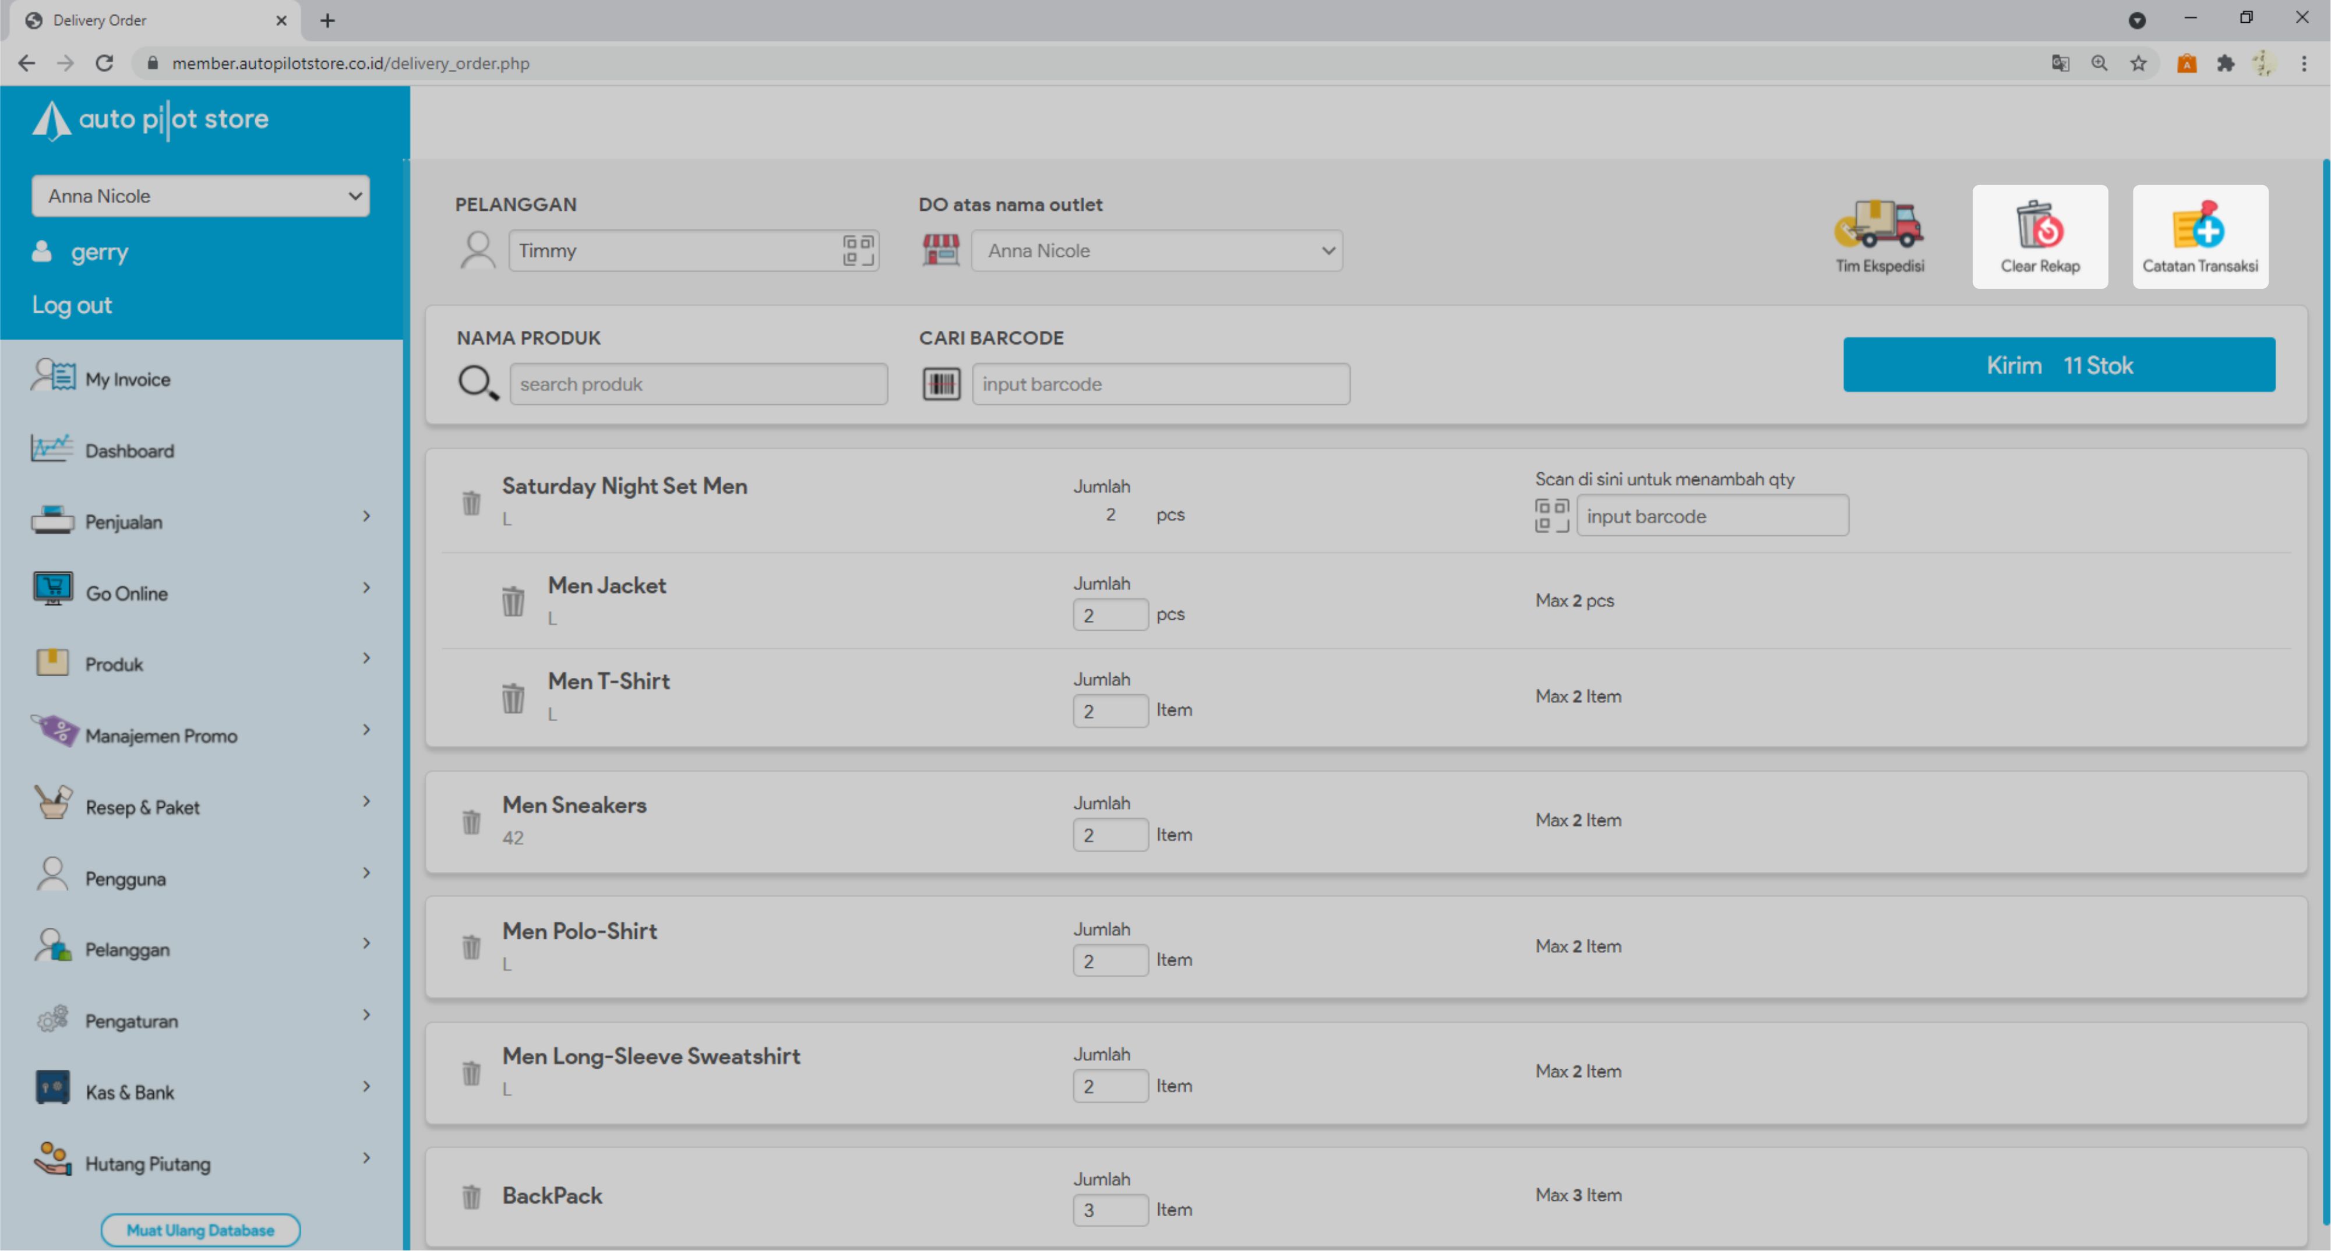Delete the Men Jacket item
This screenshot has height=1251, width=2331.
(513, 600)
